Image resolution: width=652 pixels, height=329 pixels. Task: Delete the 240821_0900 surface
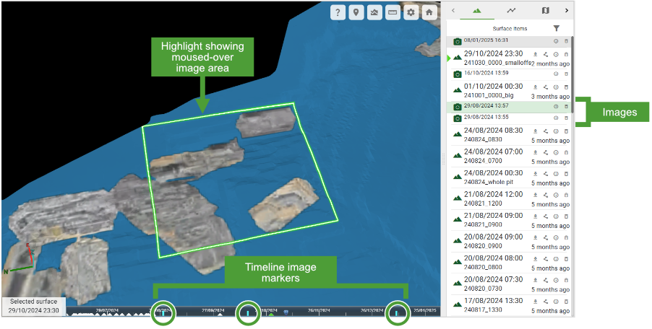point(566,216)
